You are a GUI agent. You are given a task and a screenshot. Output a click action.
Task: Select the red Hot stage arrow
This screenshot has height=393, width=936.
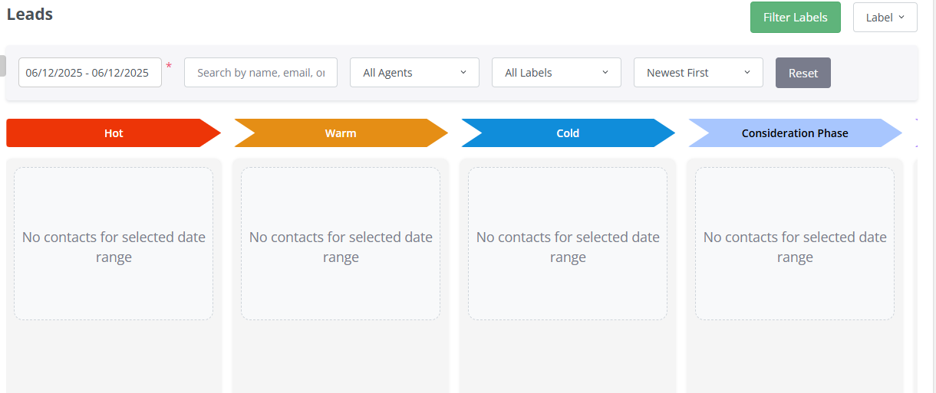pos(114,133)
